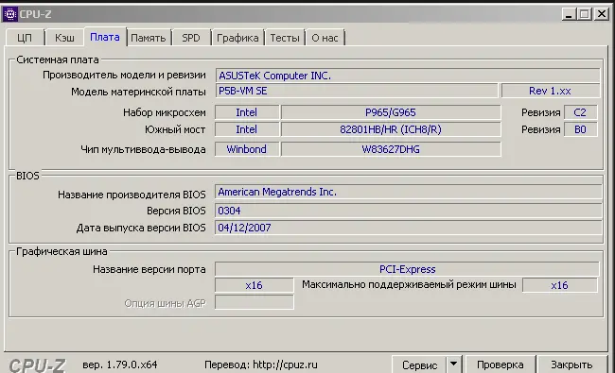The height and width of the screenshot is (373, 615).
Task: Open the Память tab
Action: pos(149,38)
